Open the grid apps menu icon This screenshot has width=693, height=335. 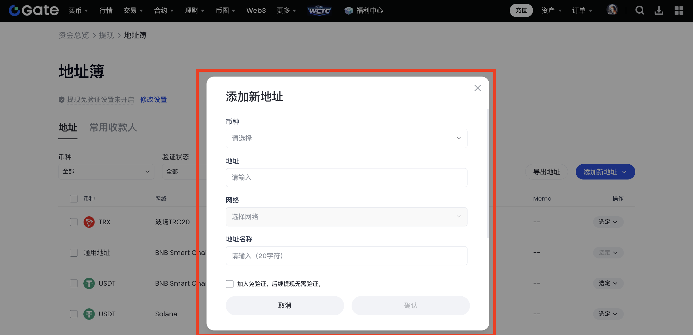point(679,10)
